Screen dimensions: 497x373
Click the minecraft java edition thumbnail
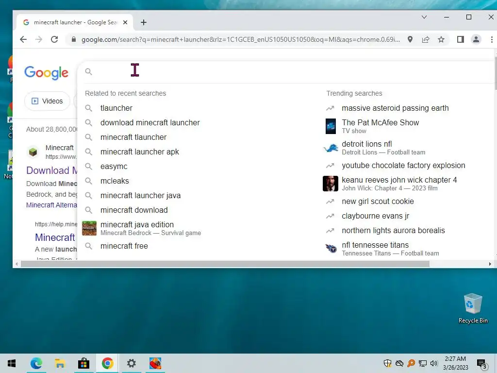pos(89,228)
